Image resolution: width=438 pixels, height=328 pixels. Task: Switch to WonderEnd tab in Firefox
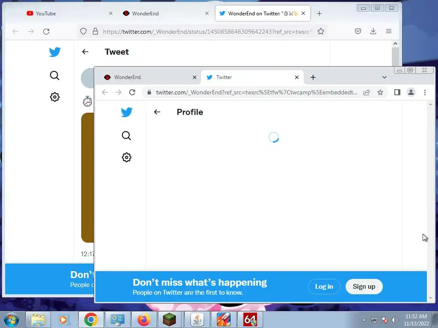pos(166,13)
